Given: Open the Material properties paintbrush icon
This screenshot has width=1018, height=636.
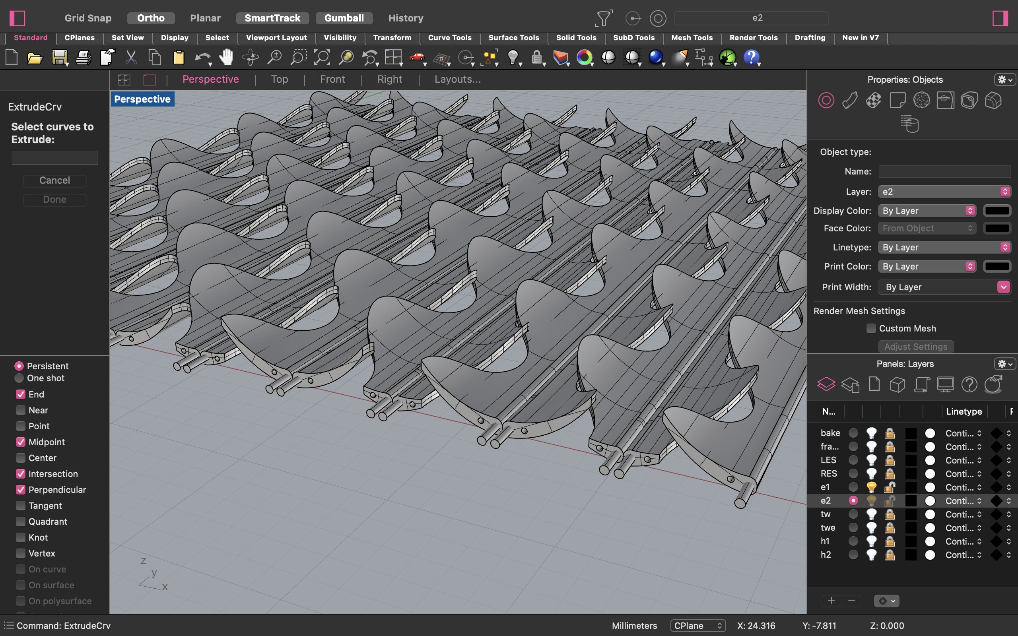Looking at the screenshot, I should point(850,101).
